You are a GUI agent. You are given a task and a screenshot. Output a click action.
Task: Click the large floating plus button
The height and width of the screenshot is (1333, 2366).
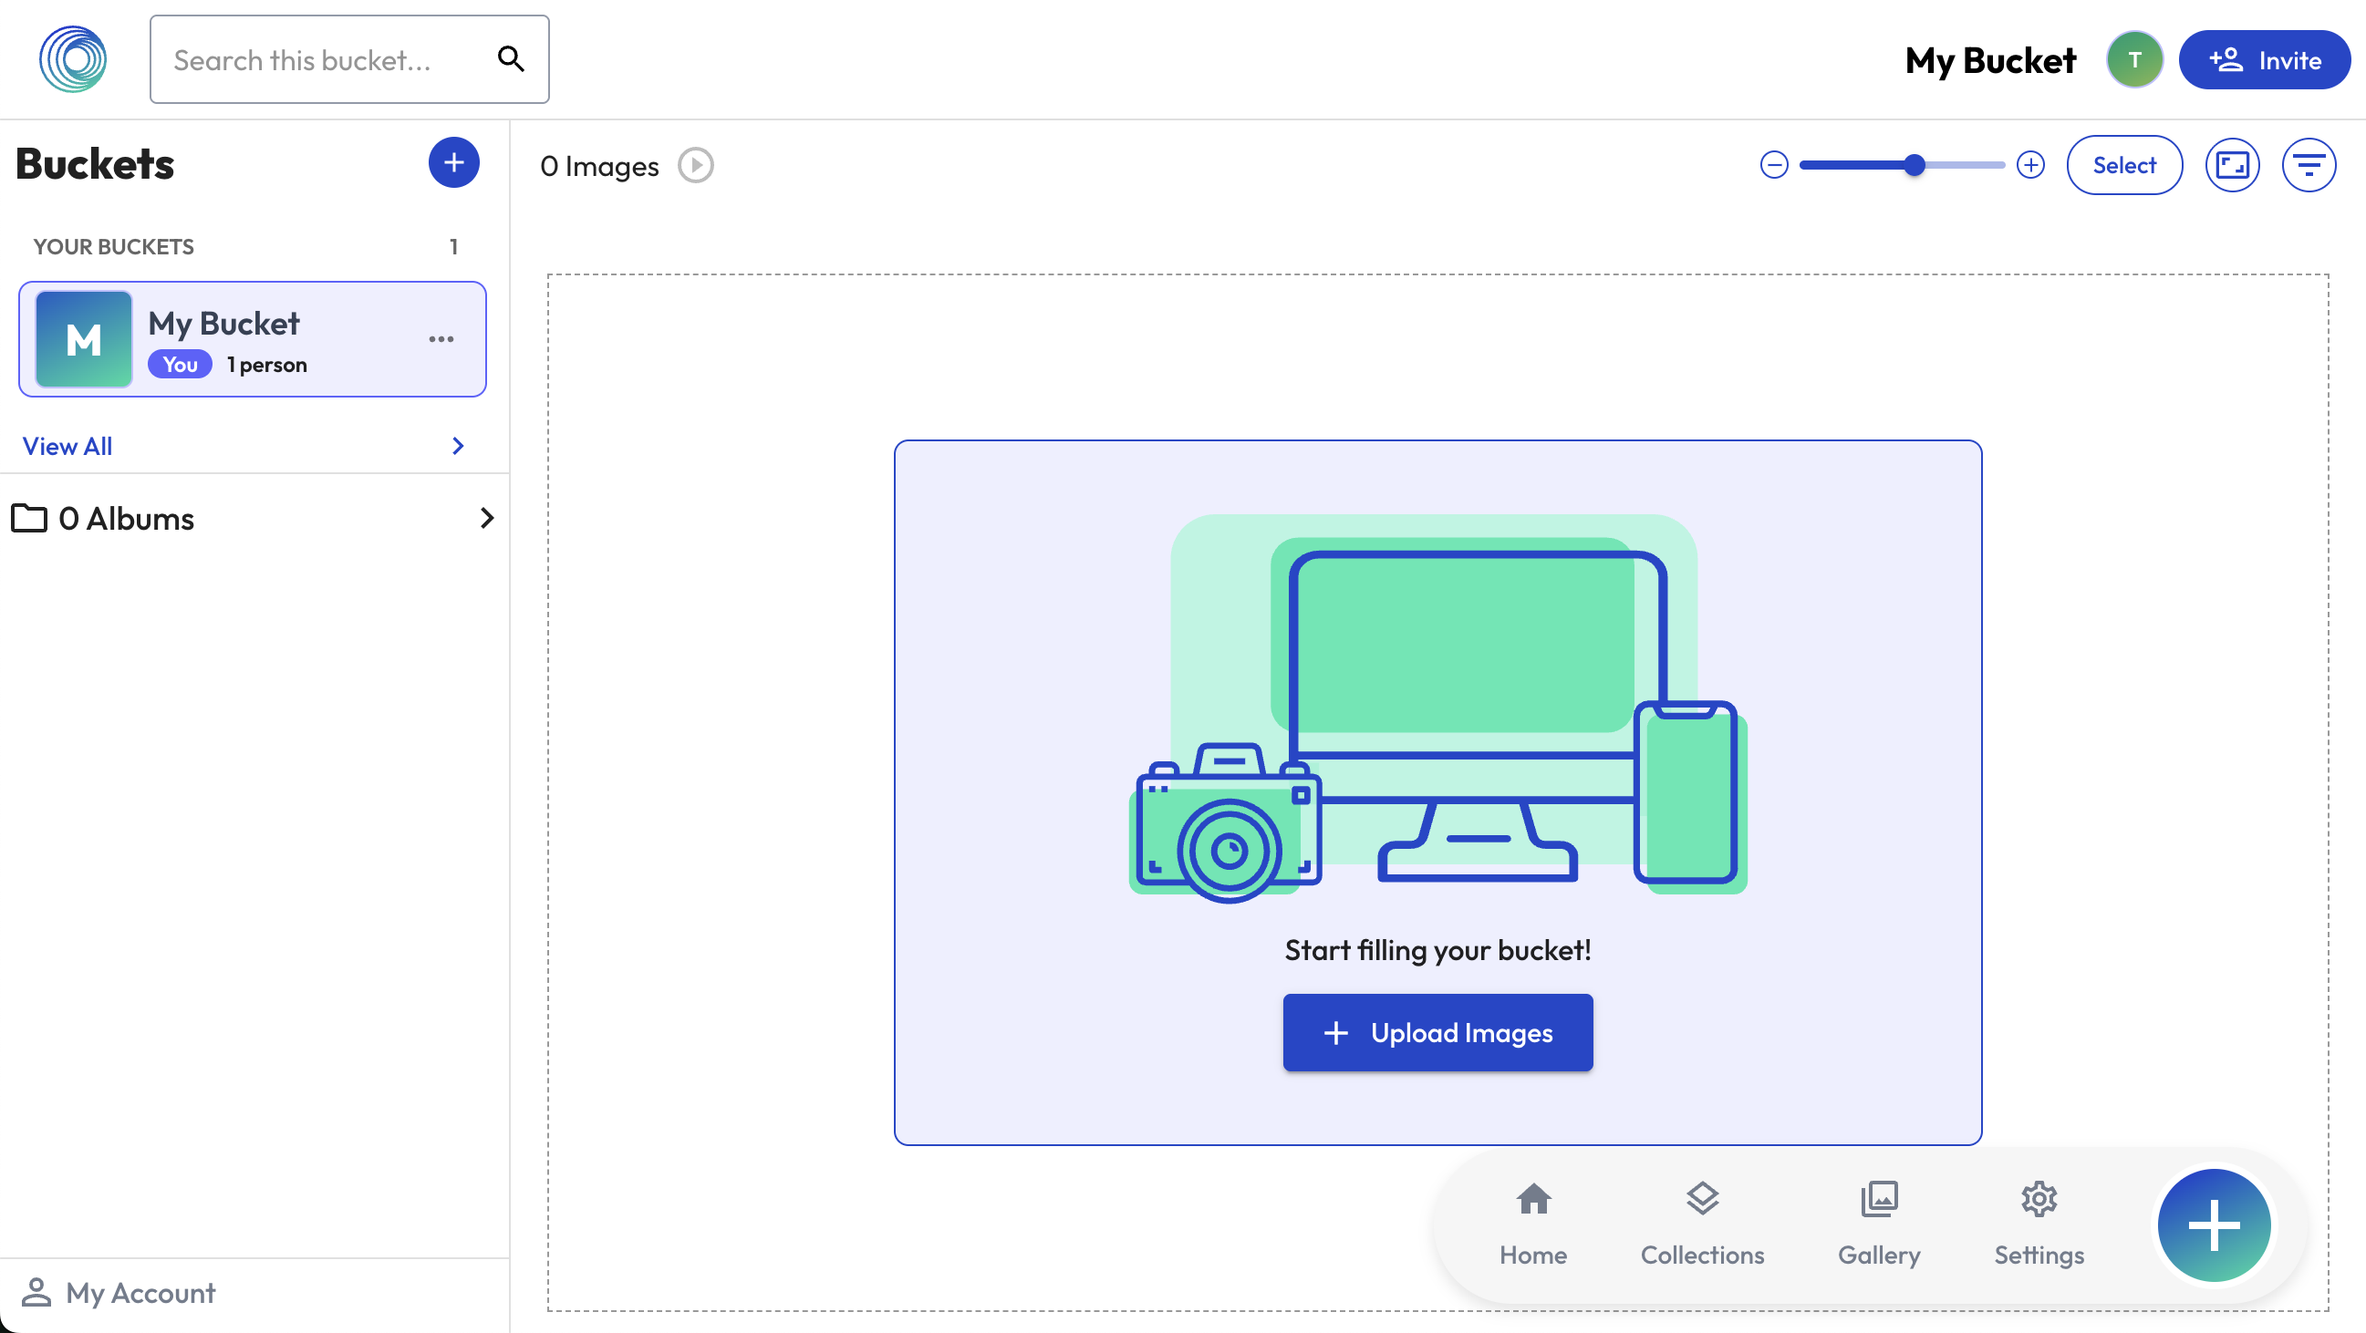click(2214, 1225)
